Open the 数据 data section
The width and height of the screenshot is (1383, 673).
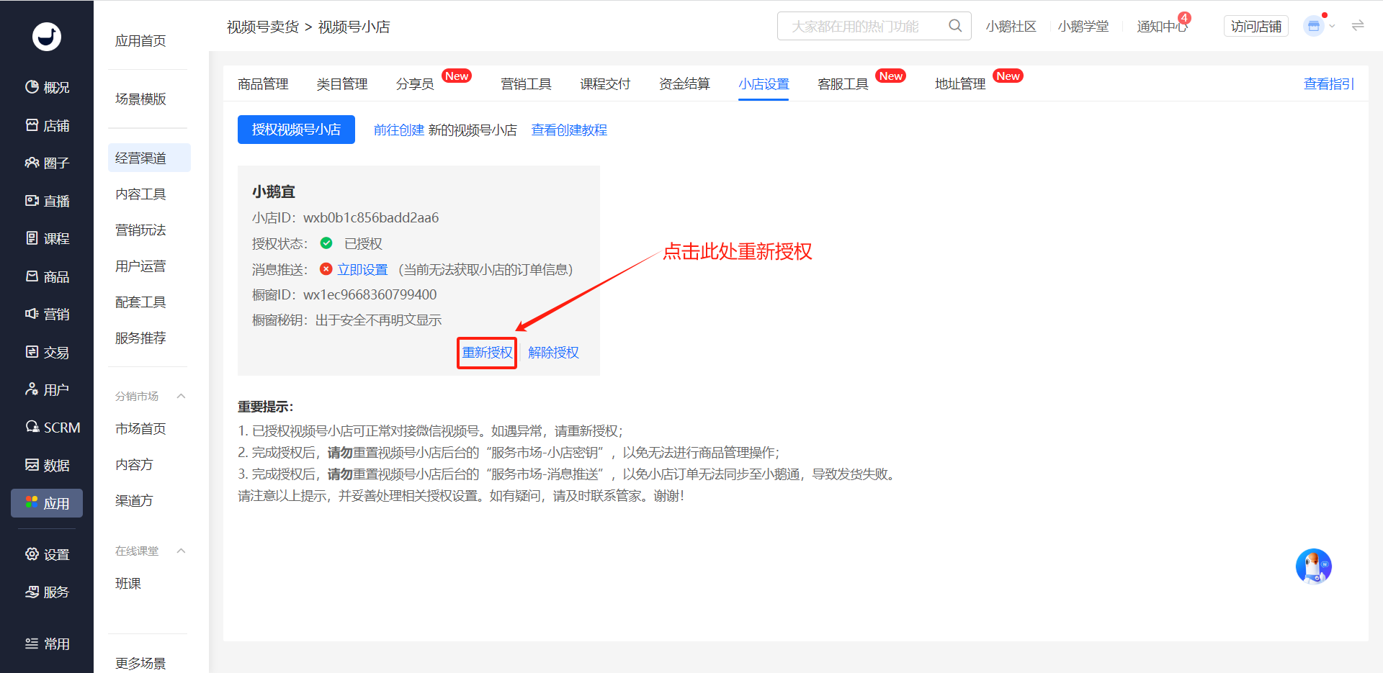[x=47, y=465]
